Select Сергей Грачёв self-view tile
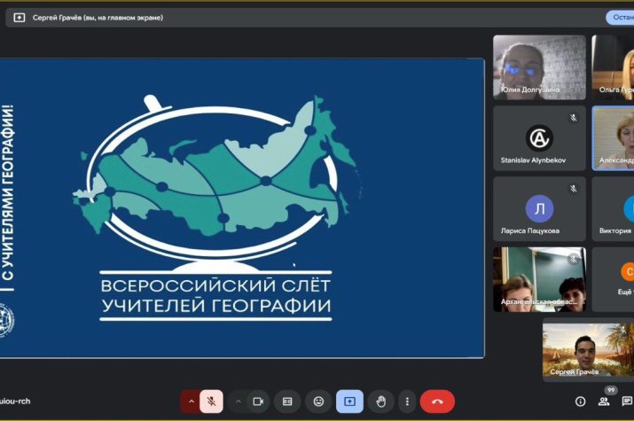This screenshot has width=634, height=421. coord(588,349)
